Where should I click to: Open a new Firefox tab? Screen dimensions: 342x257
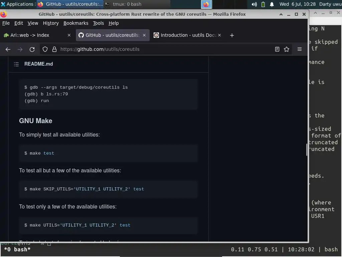(x=232, y=35)
